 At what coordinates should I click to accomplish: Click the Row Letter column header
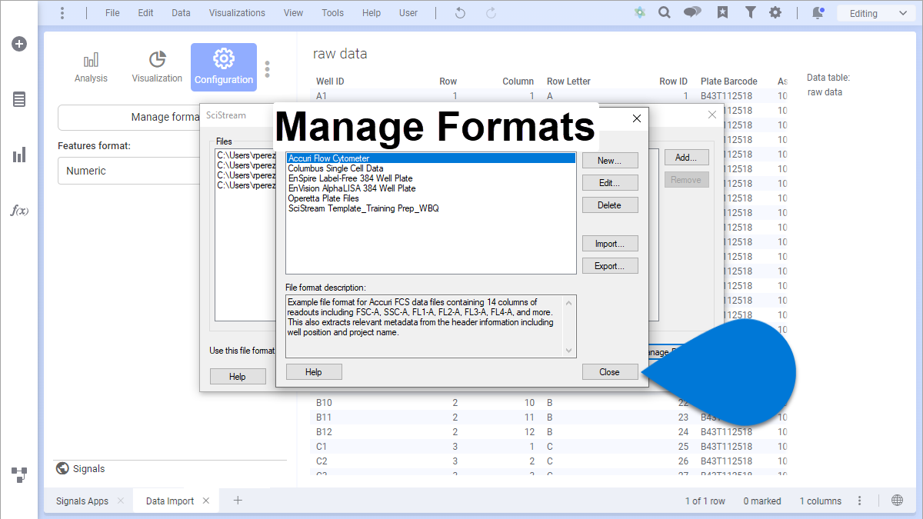coord(568,82)
